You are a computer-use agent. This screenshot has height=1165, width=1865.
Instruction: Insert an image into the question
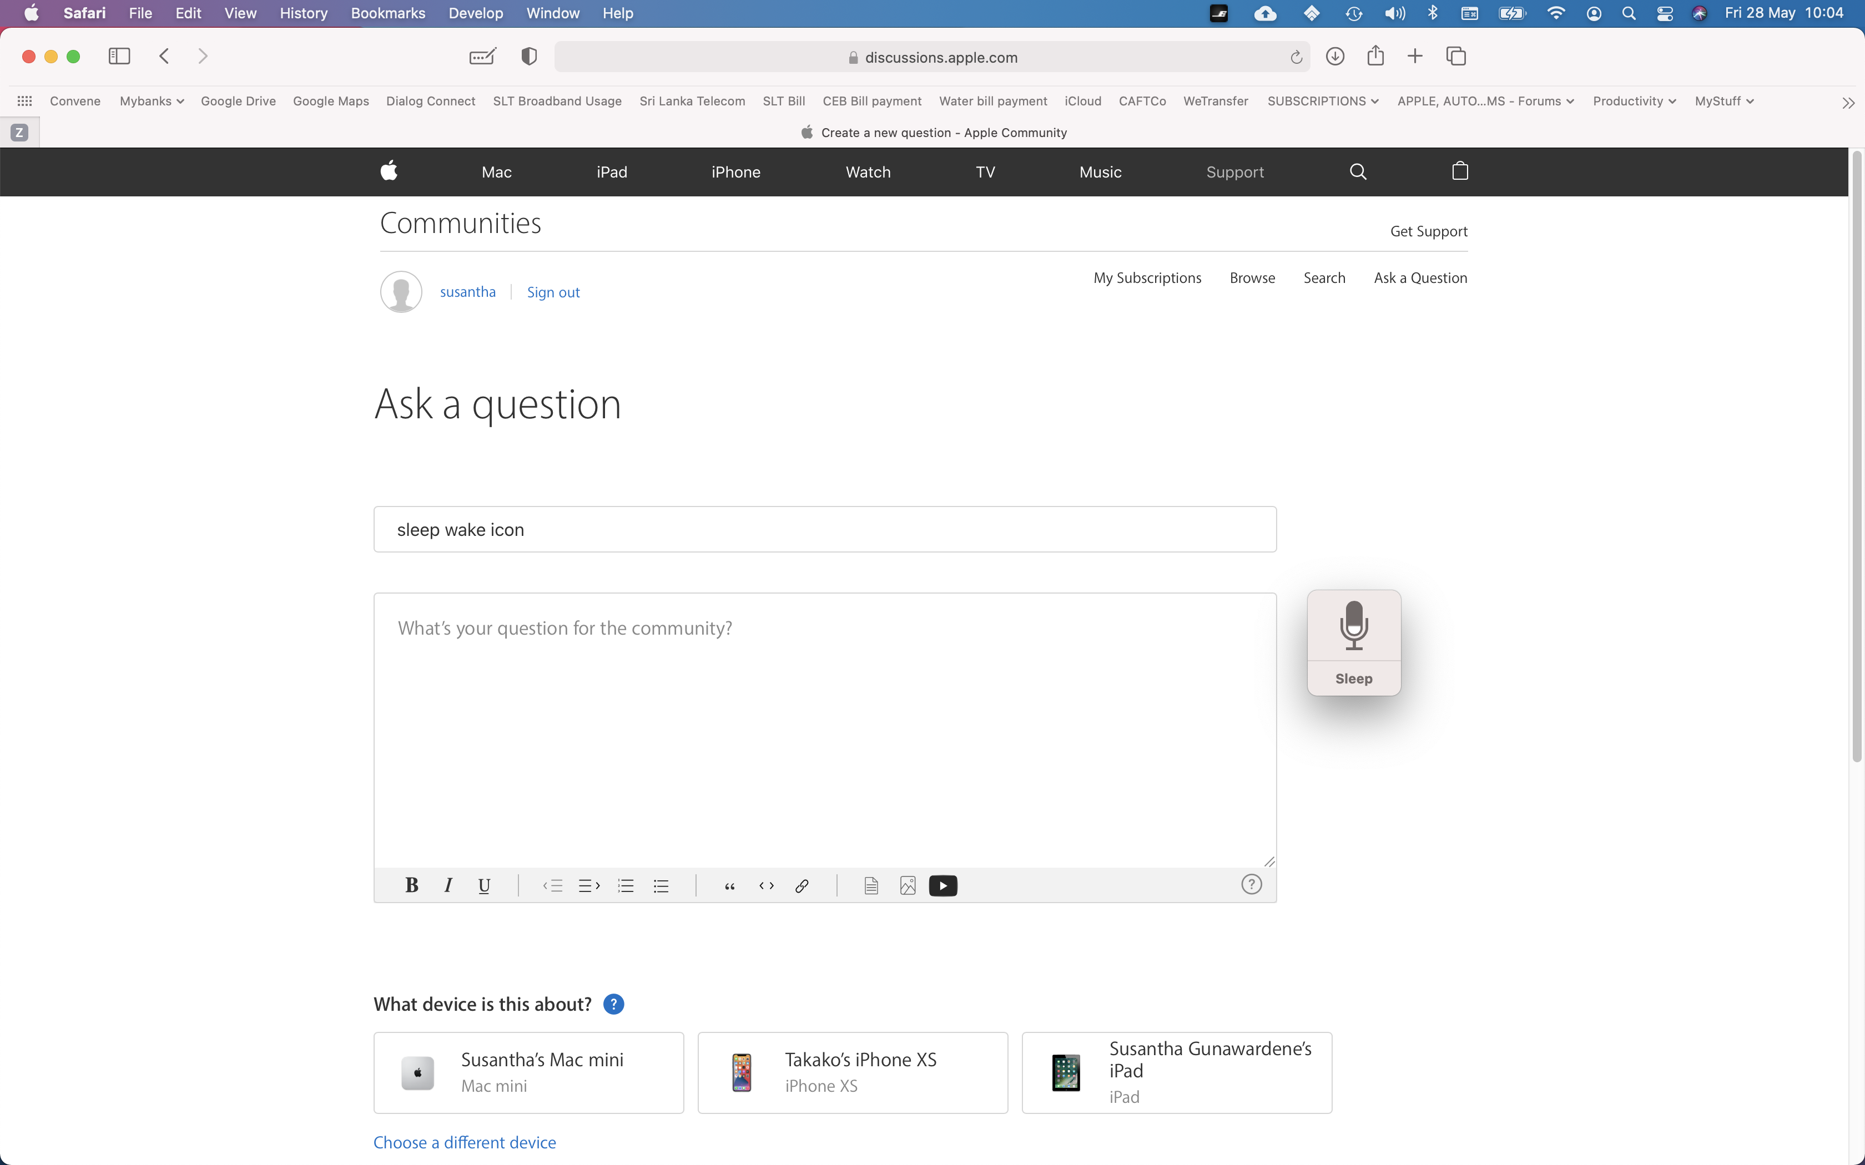pos(907,885)
